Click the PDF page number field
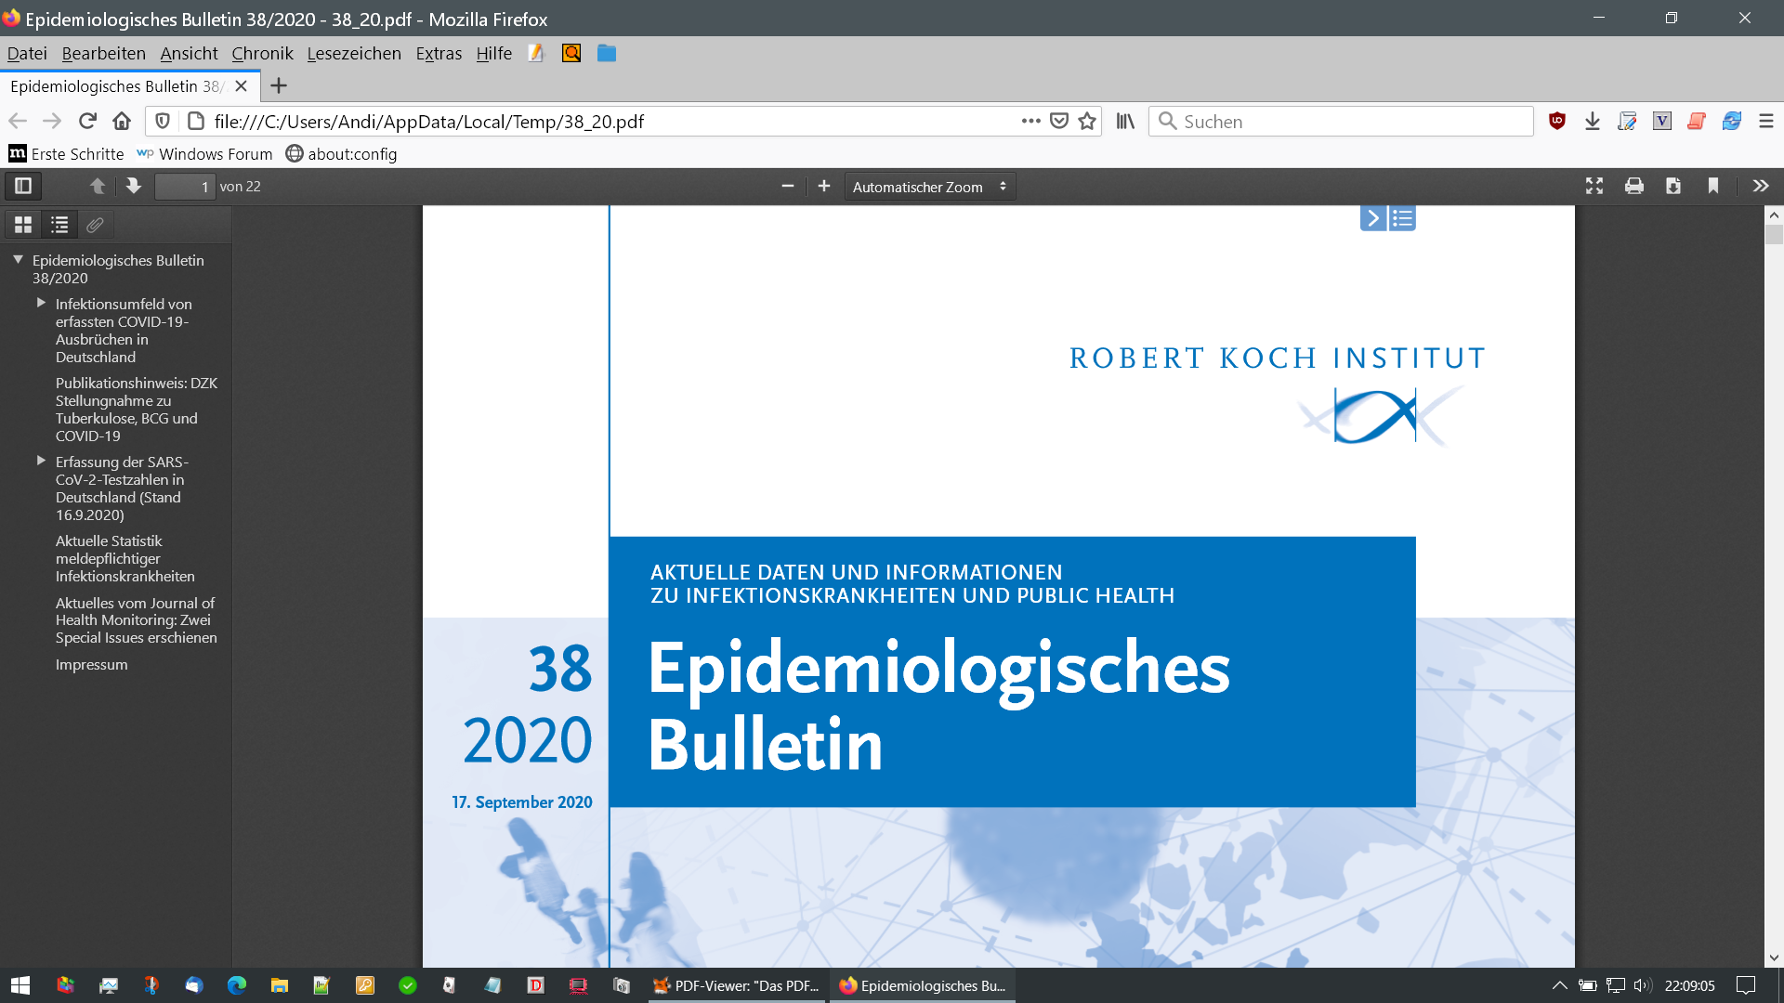1784x1003 pixels. pos(184,187)
